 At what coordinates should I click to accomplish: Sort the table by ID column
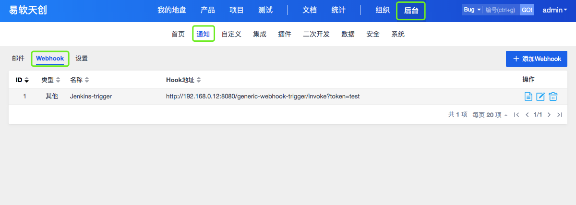point(23,80)
